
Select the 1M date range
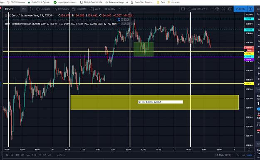(17, 155)
